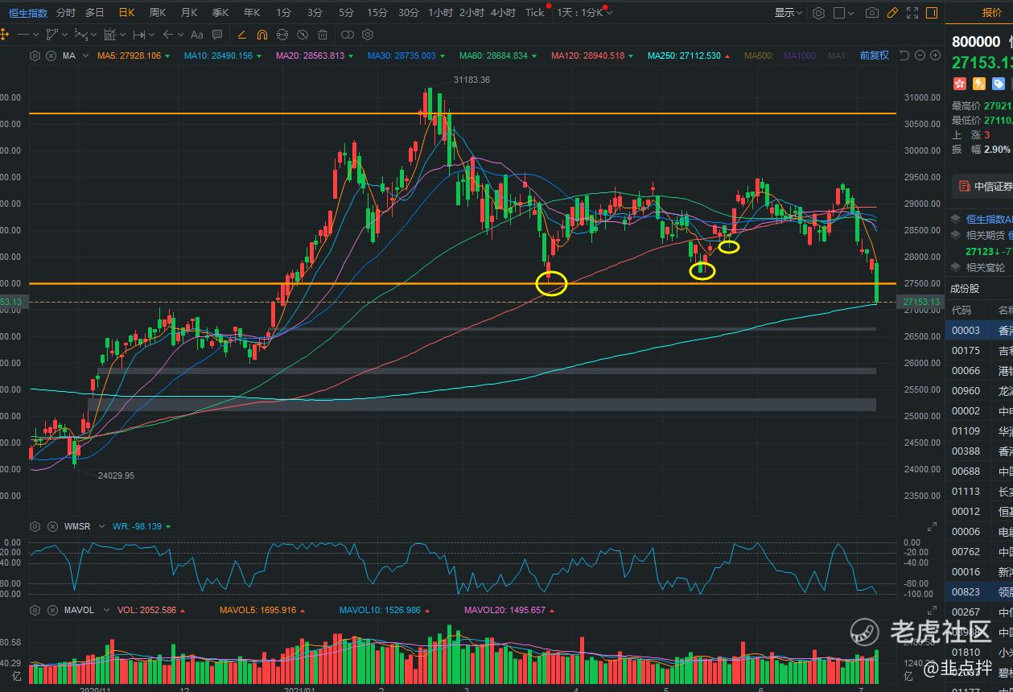This screenshot has height=692, width=1013.
Task: Toggle the pencil drawing toolbar
Action: [892, 13]
